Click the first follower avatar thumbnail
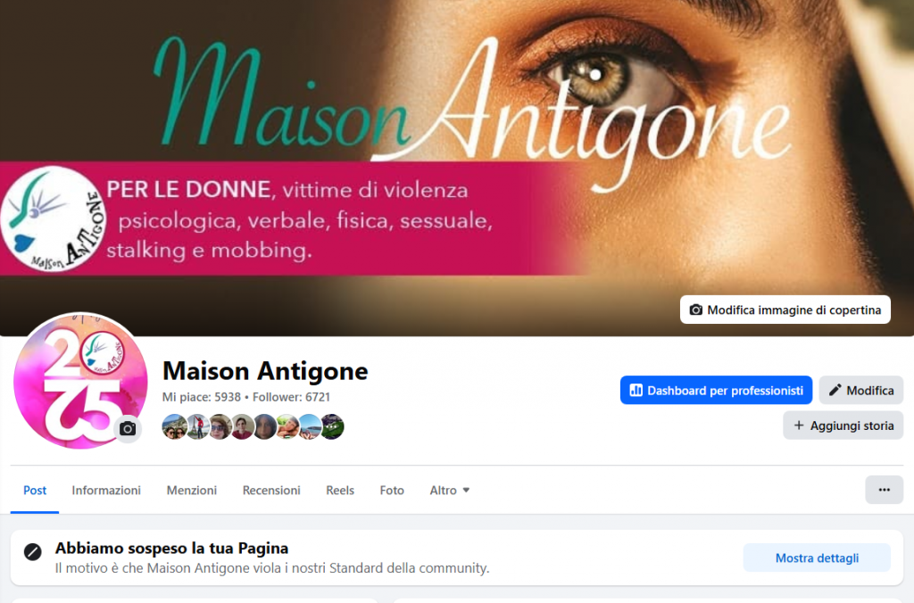 174,426
